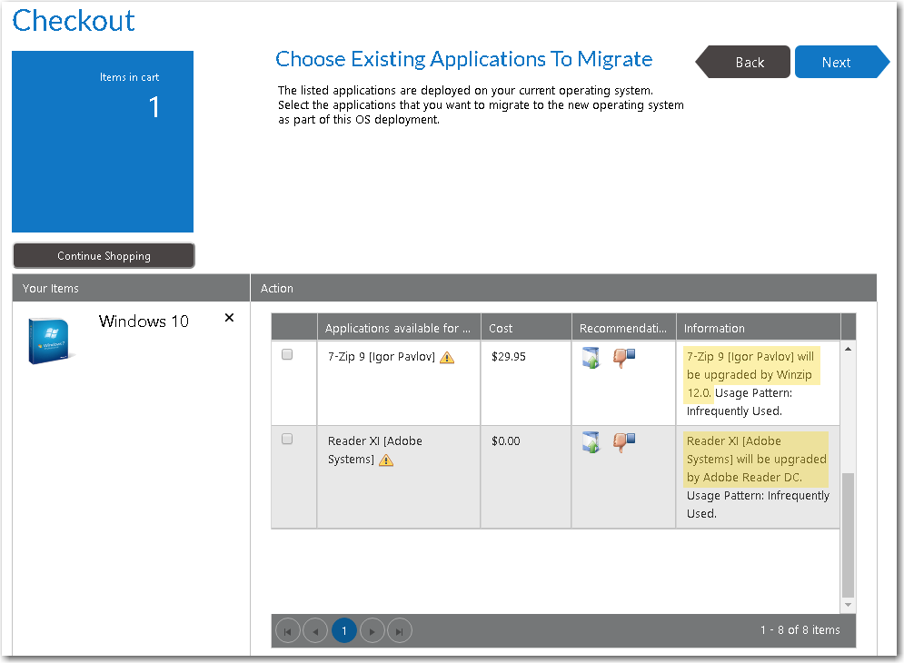Click the thumbs-down icon for 7-Zip 9
This screenshot has height=663, width=904.
coord(624,358)
